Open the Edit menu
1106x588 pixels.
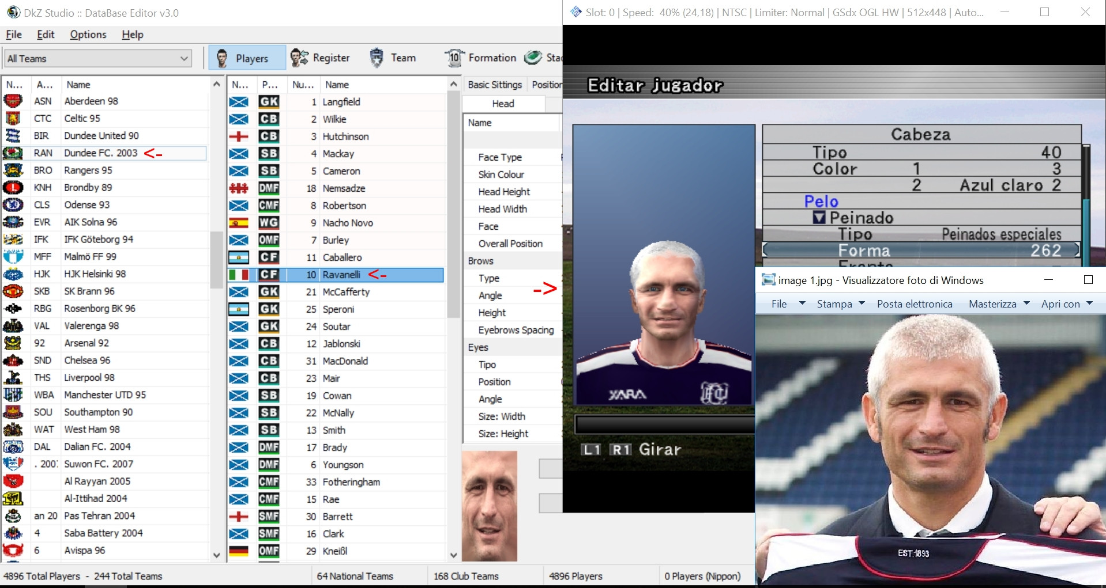tap(46, 35)
